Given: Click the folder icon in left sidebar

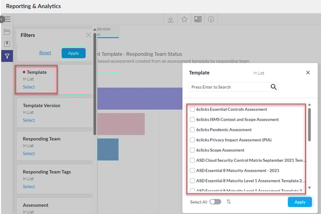Looking at the screenshot, I should [x=7, y=32].
